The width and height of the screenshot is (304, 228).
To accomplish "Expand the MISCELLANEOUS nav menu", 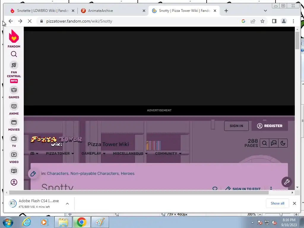I will [x=130, y=153].
